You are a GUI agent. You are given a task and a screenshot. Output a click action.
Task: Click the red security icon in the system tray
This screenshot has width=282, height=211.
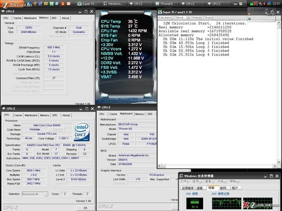click(x=256, y=3)
